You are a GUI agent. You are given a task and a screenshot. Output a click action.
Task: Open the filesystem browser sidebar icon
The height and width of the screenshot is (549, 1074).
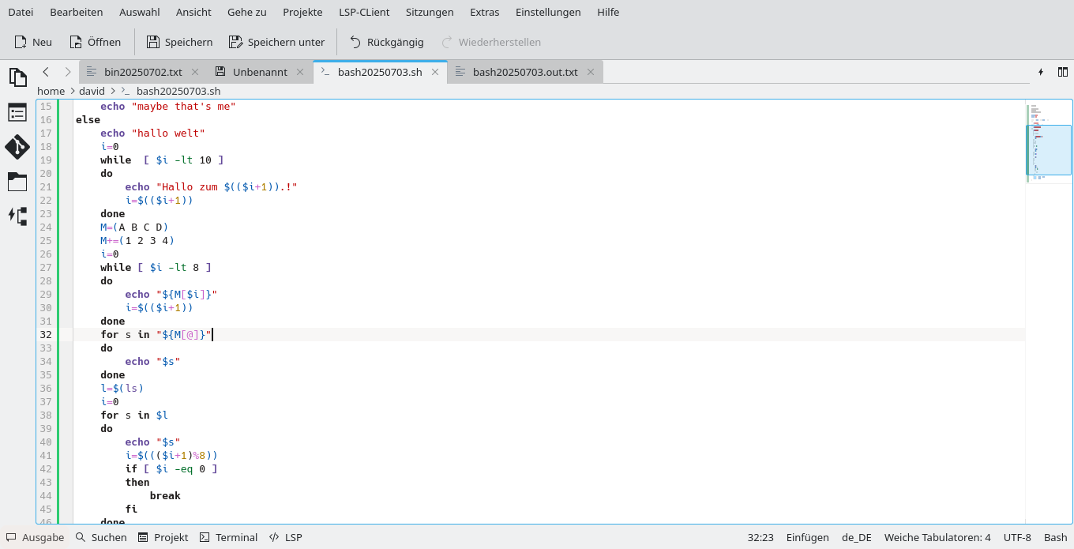point(17,182)
